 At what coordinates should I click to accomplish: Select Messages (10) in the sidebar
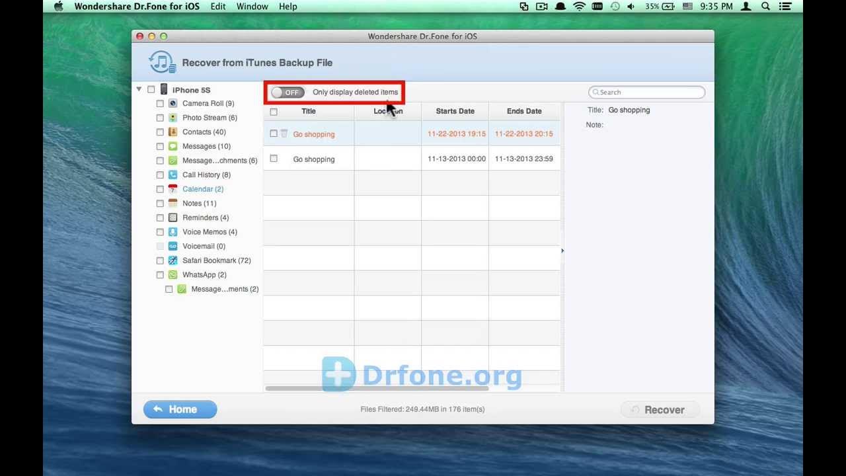pos(206,146)
